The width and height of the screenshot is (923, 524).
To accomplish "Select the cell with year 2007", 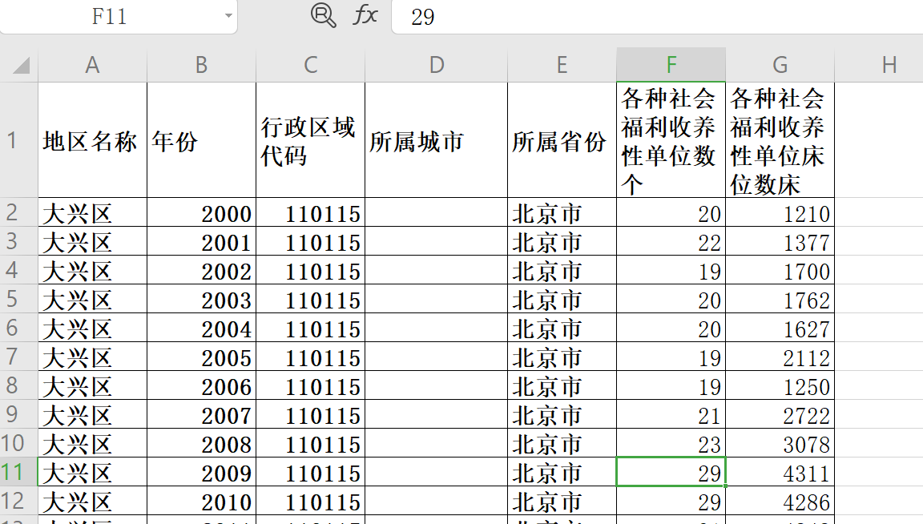I will [x=201, y=414].
